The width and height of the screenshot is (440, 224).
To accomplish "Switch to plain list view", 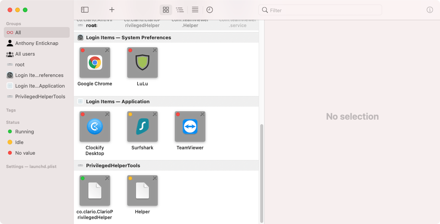I will [x=195, y=10].
